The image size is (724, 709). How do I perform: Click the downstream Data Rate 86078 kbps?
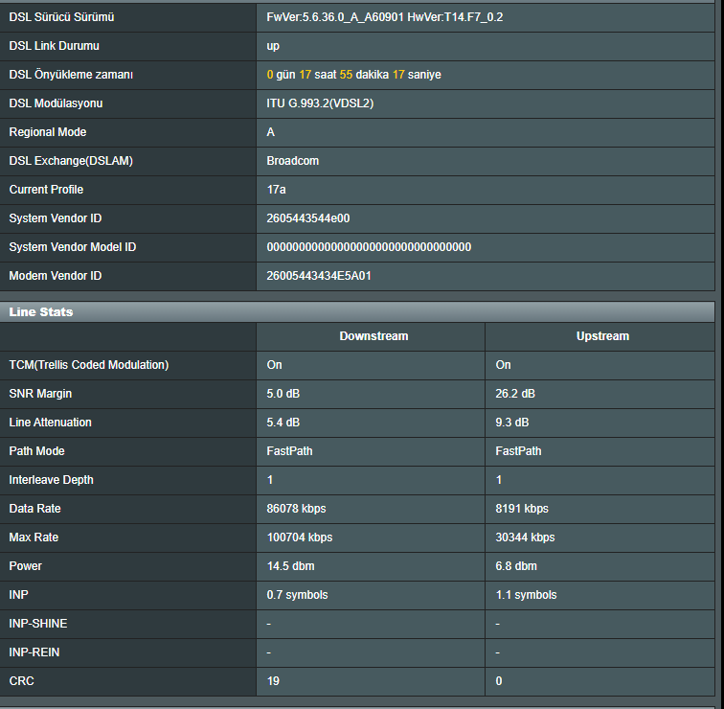(299, 509)
